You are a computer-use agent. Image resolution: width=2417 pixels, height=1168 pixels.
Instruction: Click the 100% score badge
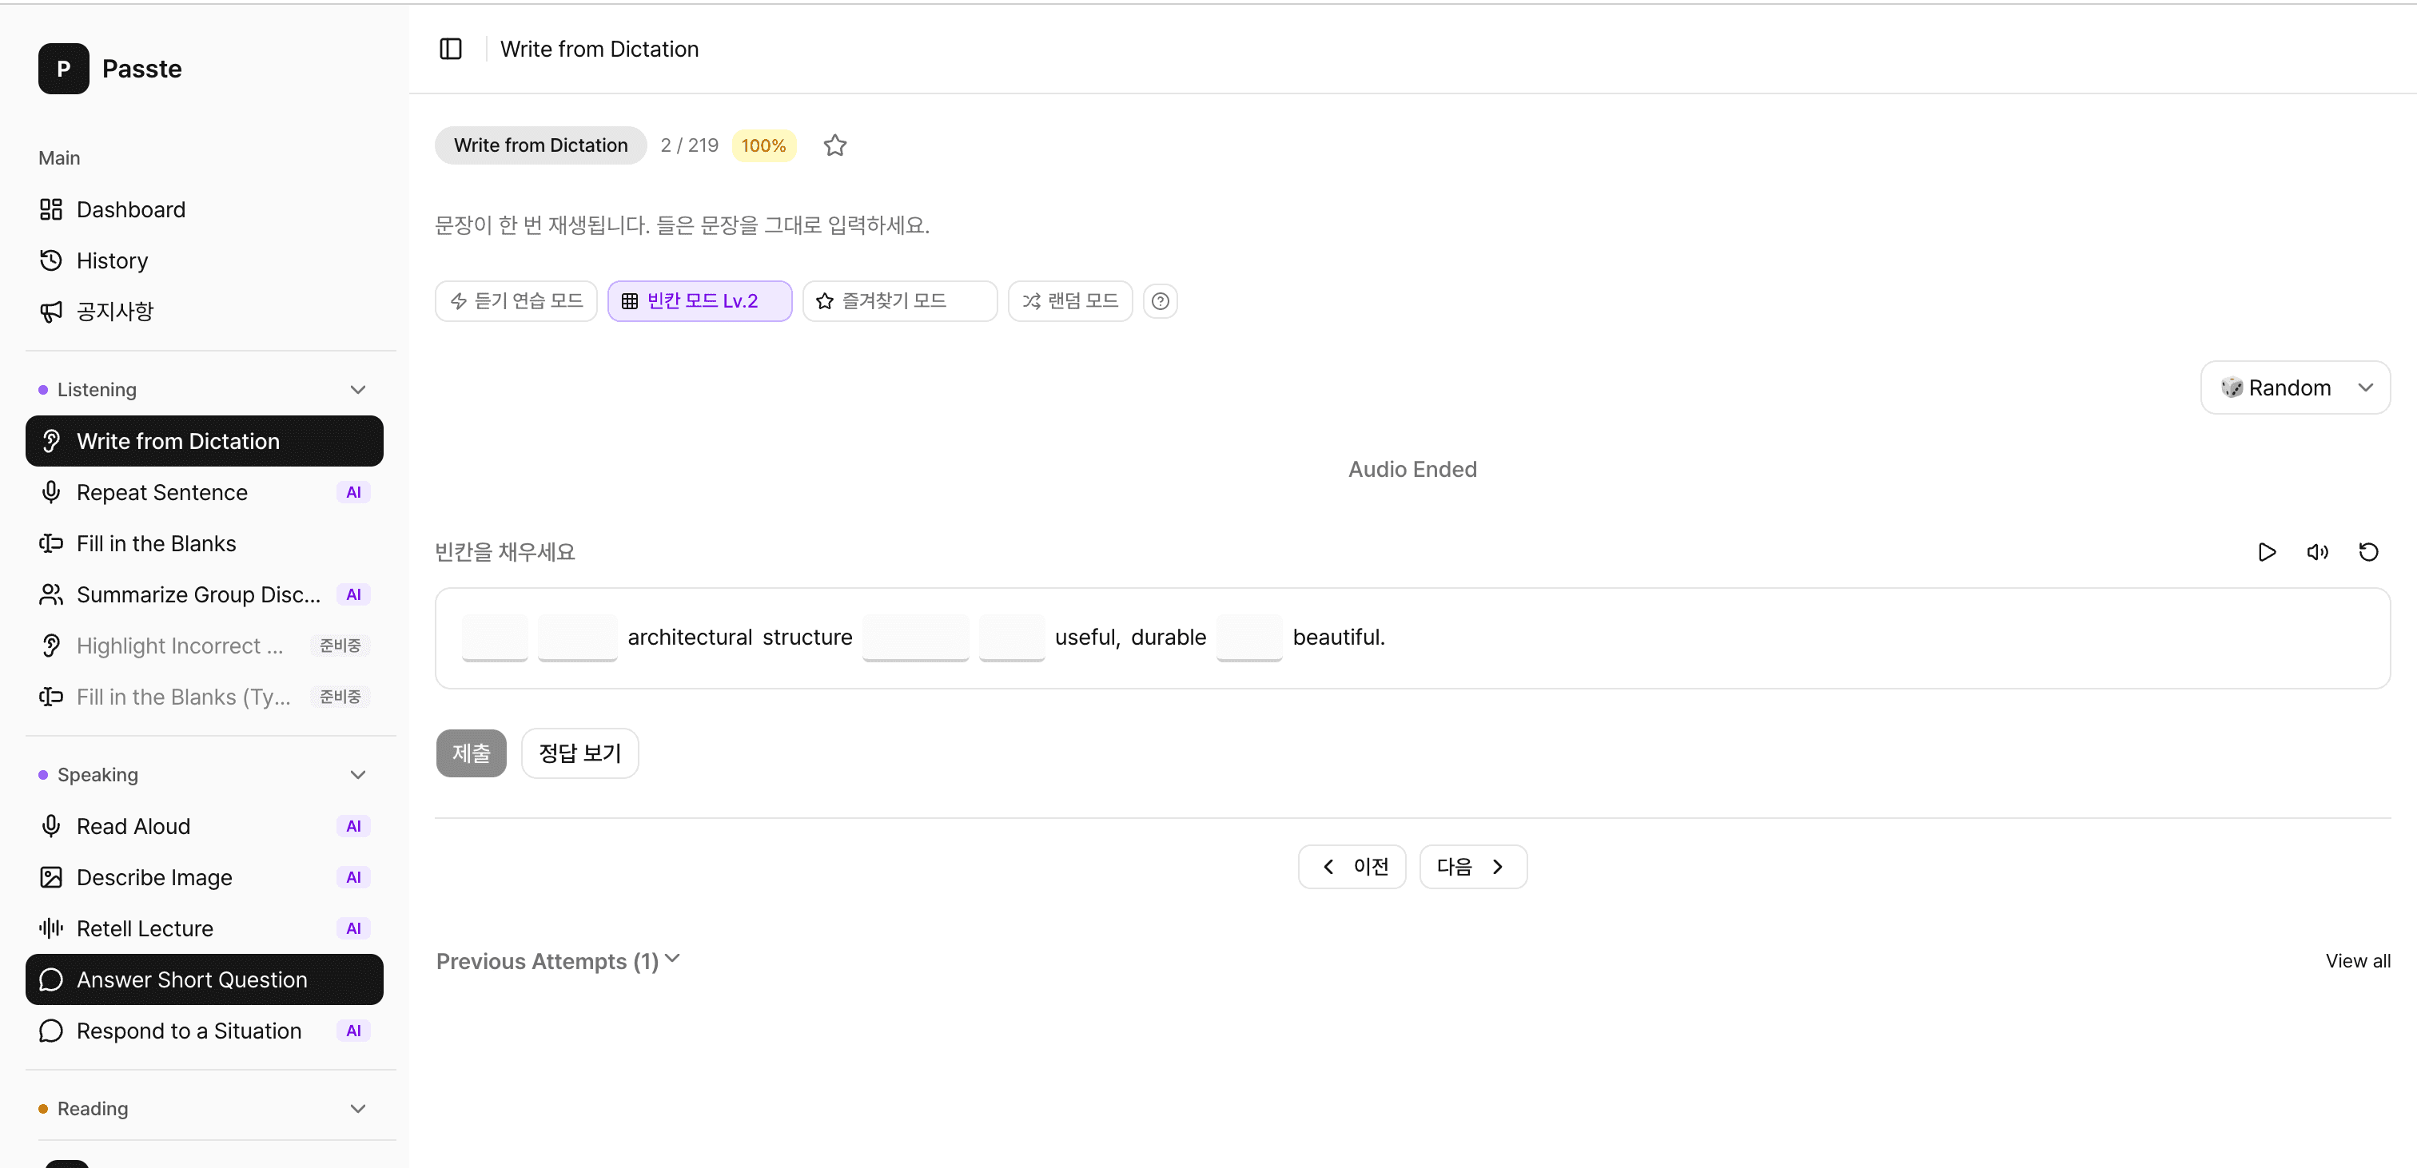pos(763,145)
